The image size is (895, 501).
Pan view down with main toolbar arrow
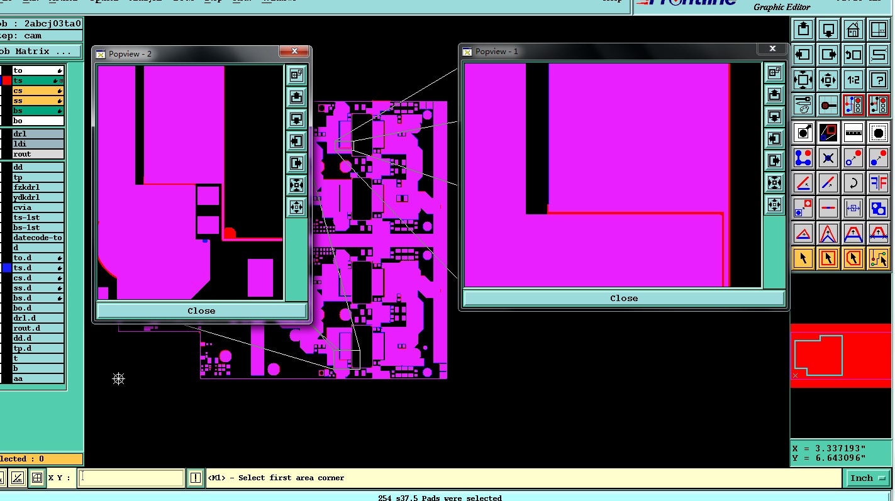tap(828, 30)
